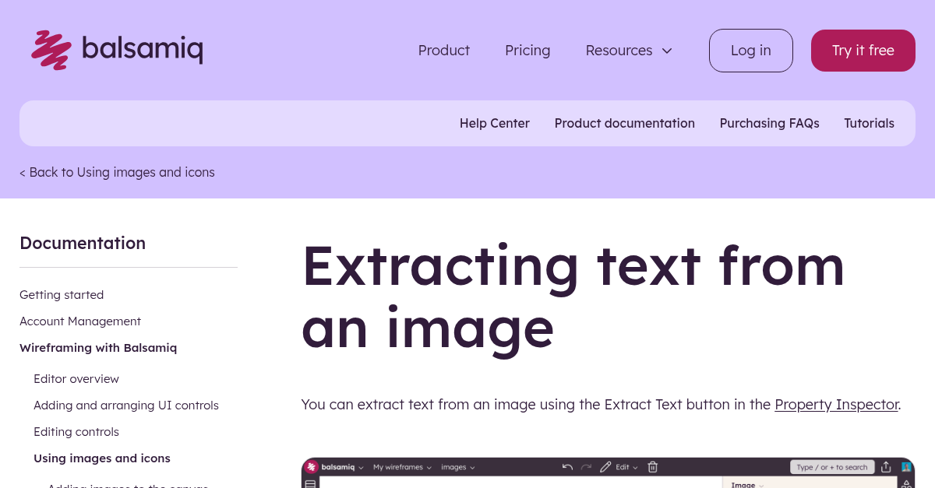Go to the Pricing page
Image resolution: width=935 pixels, height=488 pixels.
pyautogui.click(x=527, y=51)
